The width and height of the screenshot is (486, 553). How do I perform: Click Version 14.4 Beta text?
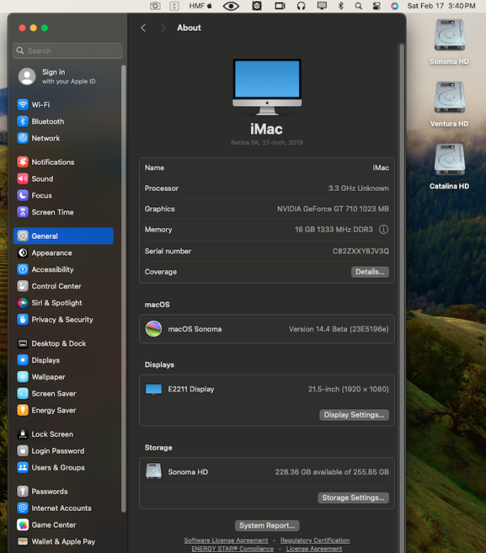(x=339, y=329)
